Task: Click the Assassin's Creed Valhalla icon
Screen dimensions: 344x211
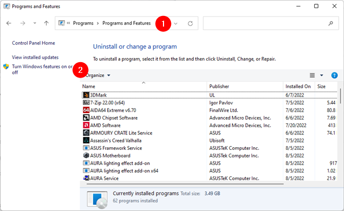Action: (x=86, y=140)
